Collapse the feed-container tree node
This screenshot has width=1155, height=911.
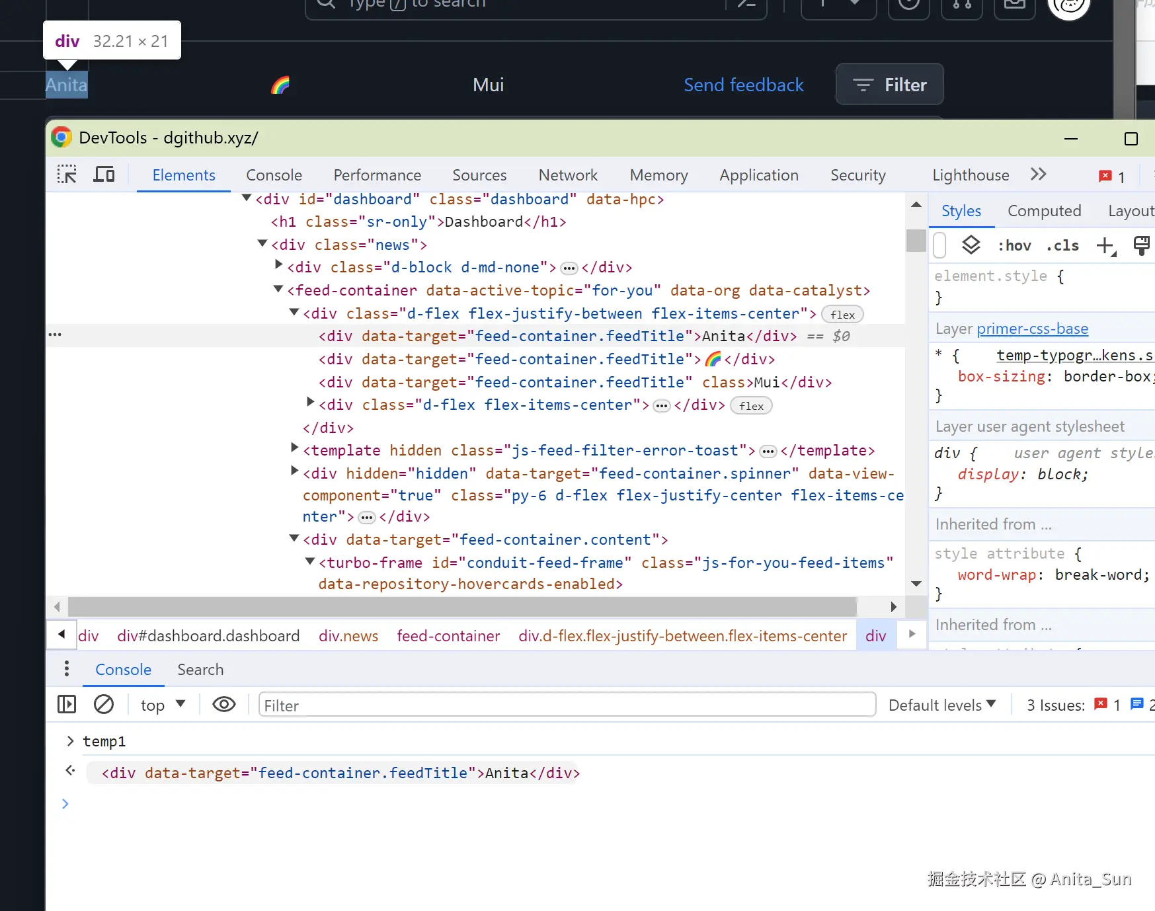point(278,290)
